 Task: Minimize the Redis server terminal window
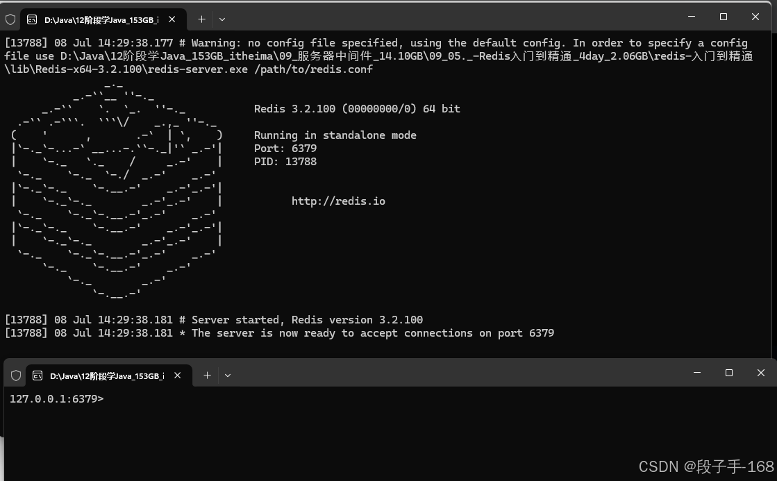click(x=692, y=17)
